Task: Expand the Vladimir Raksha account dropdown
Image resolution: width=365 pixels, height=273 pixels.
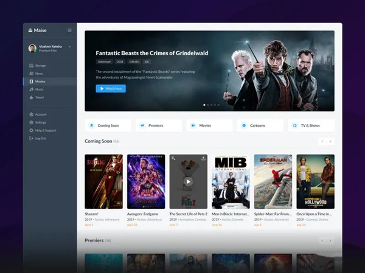Action: coord(69,47)
